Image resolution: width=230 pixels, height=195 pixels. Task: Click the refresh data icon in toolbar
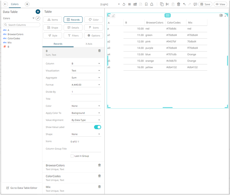(x=124, y=4)
